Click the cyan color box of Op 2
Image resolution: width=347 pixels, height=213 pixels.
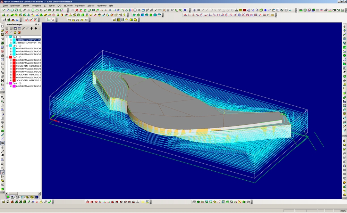11,46
